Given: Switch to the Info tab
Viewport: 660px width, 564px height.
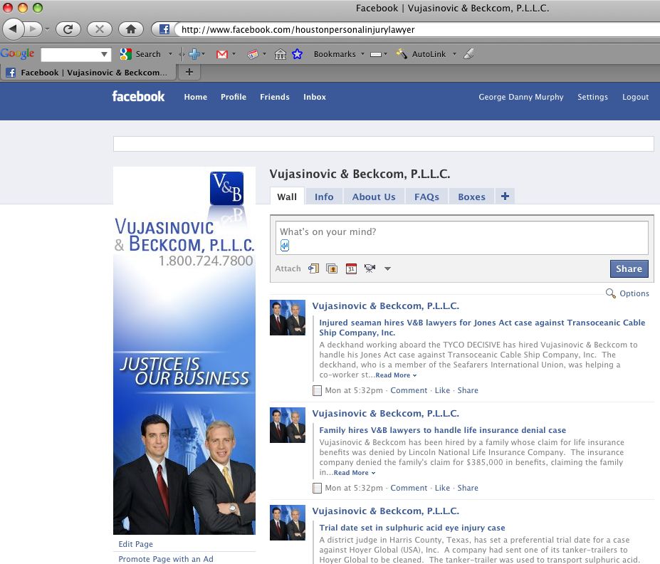Looking at the screenshot, I should 324,197.
